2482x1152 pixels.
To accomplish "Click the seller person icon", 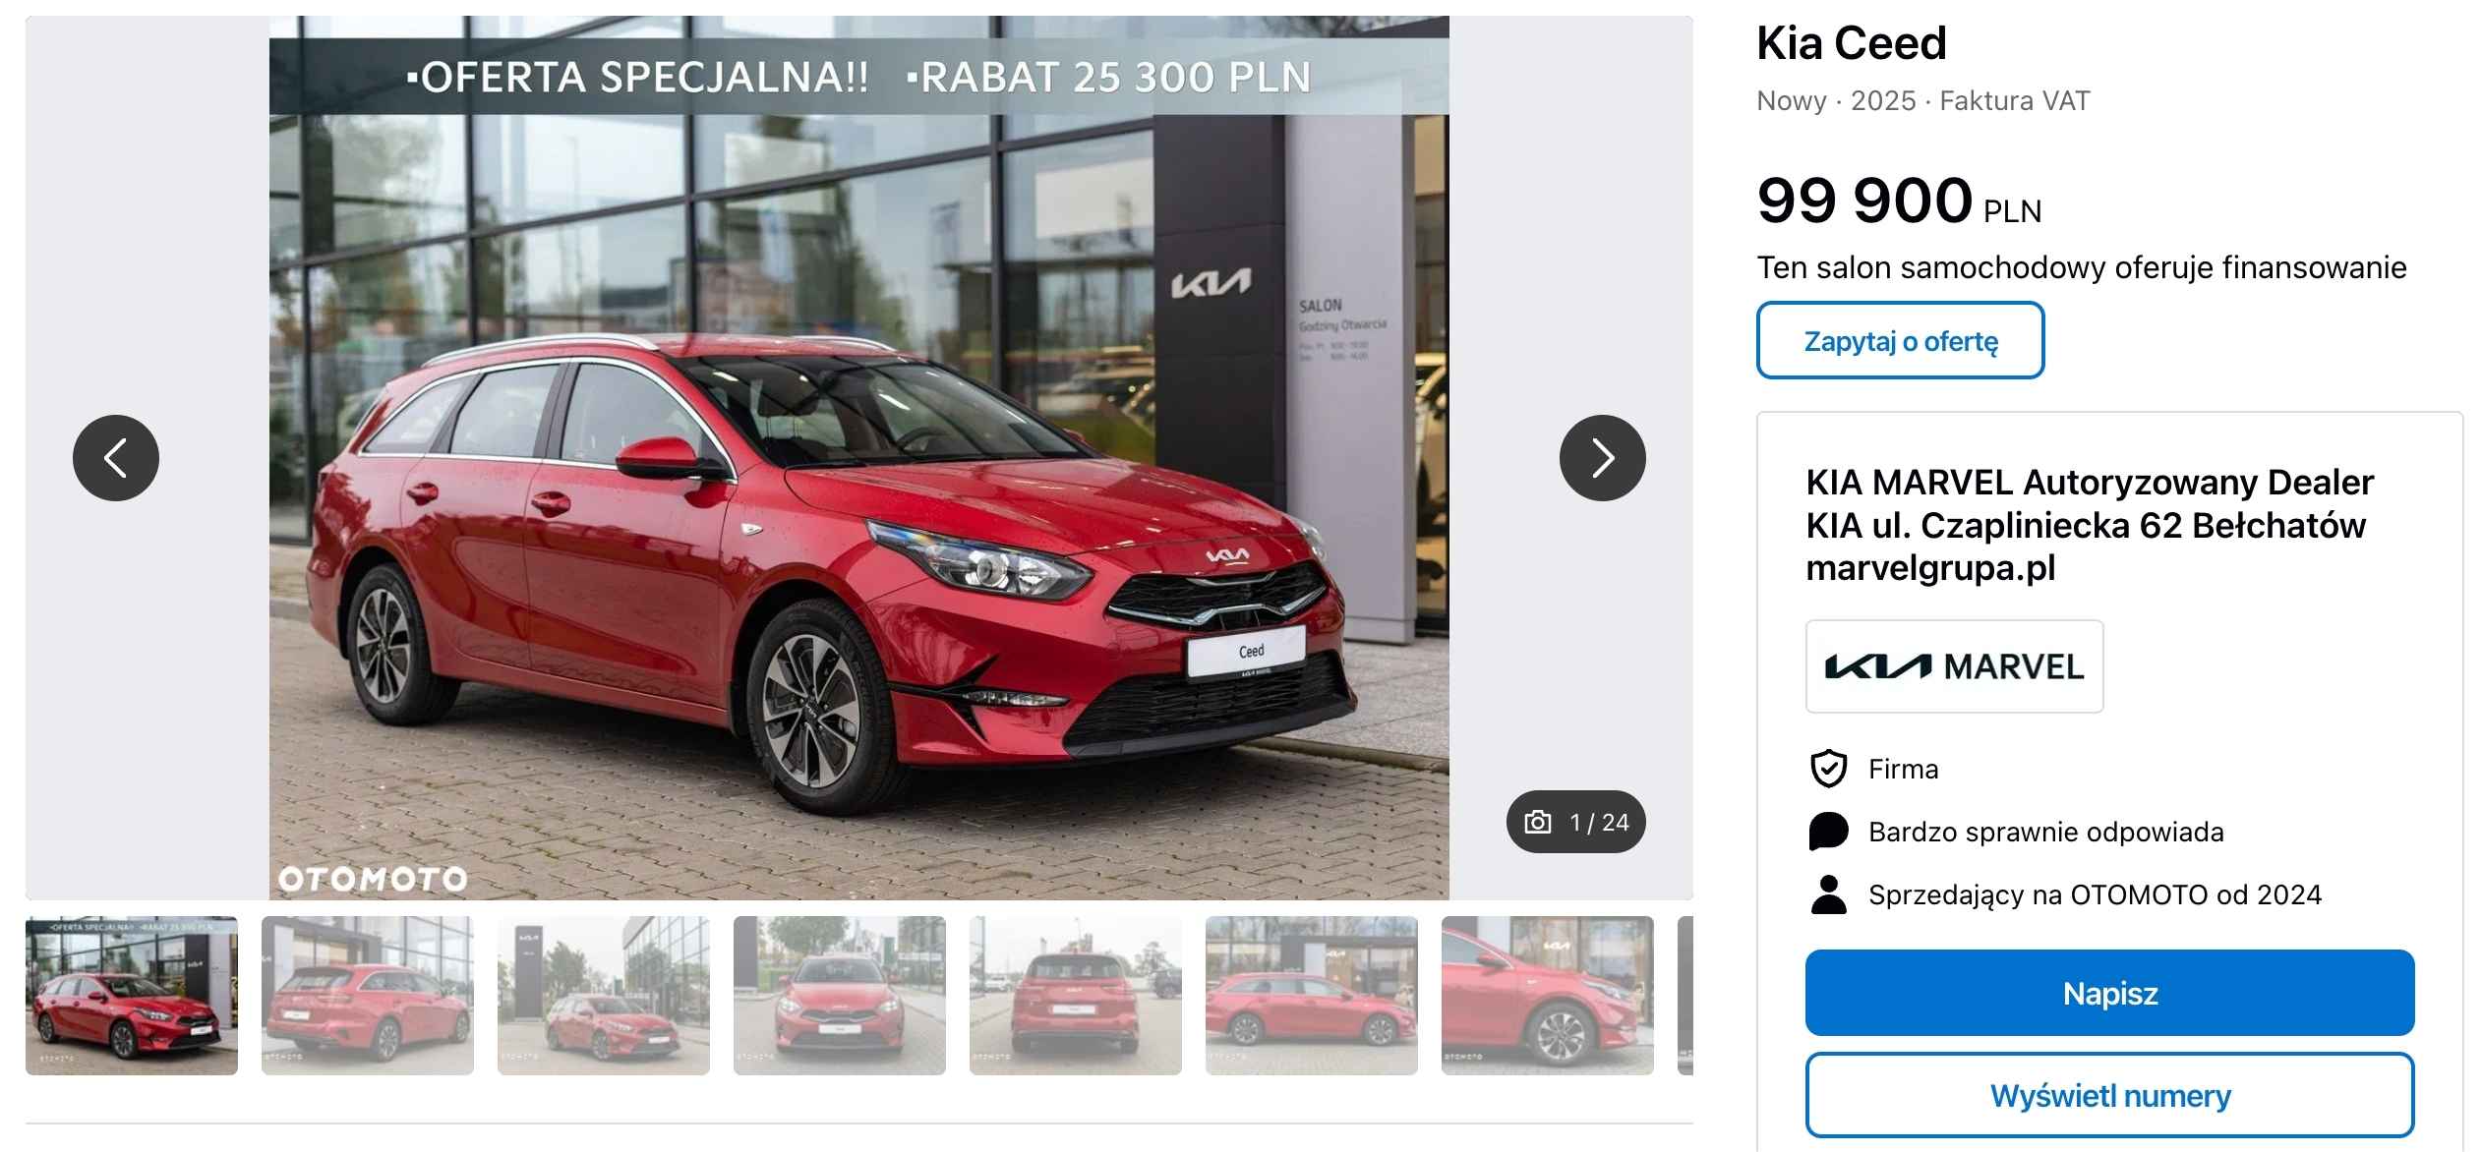I will click(x=1828, y=894).
